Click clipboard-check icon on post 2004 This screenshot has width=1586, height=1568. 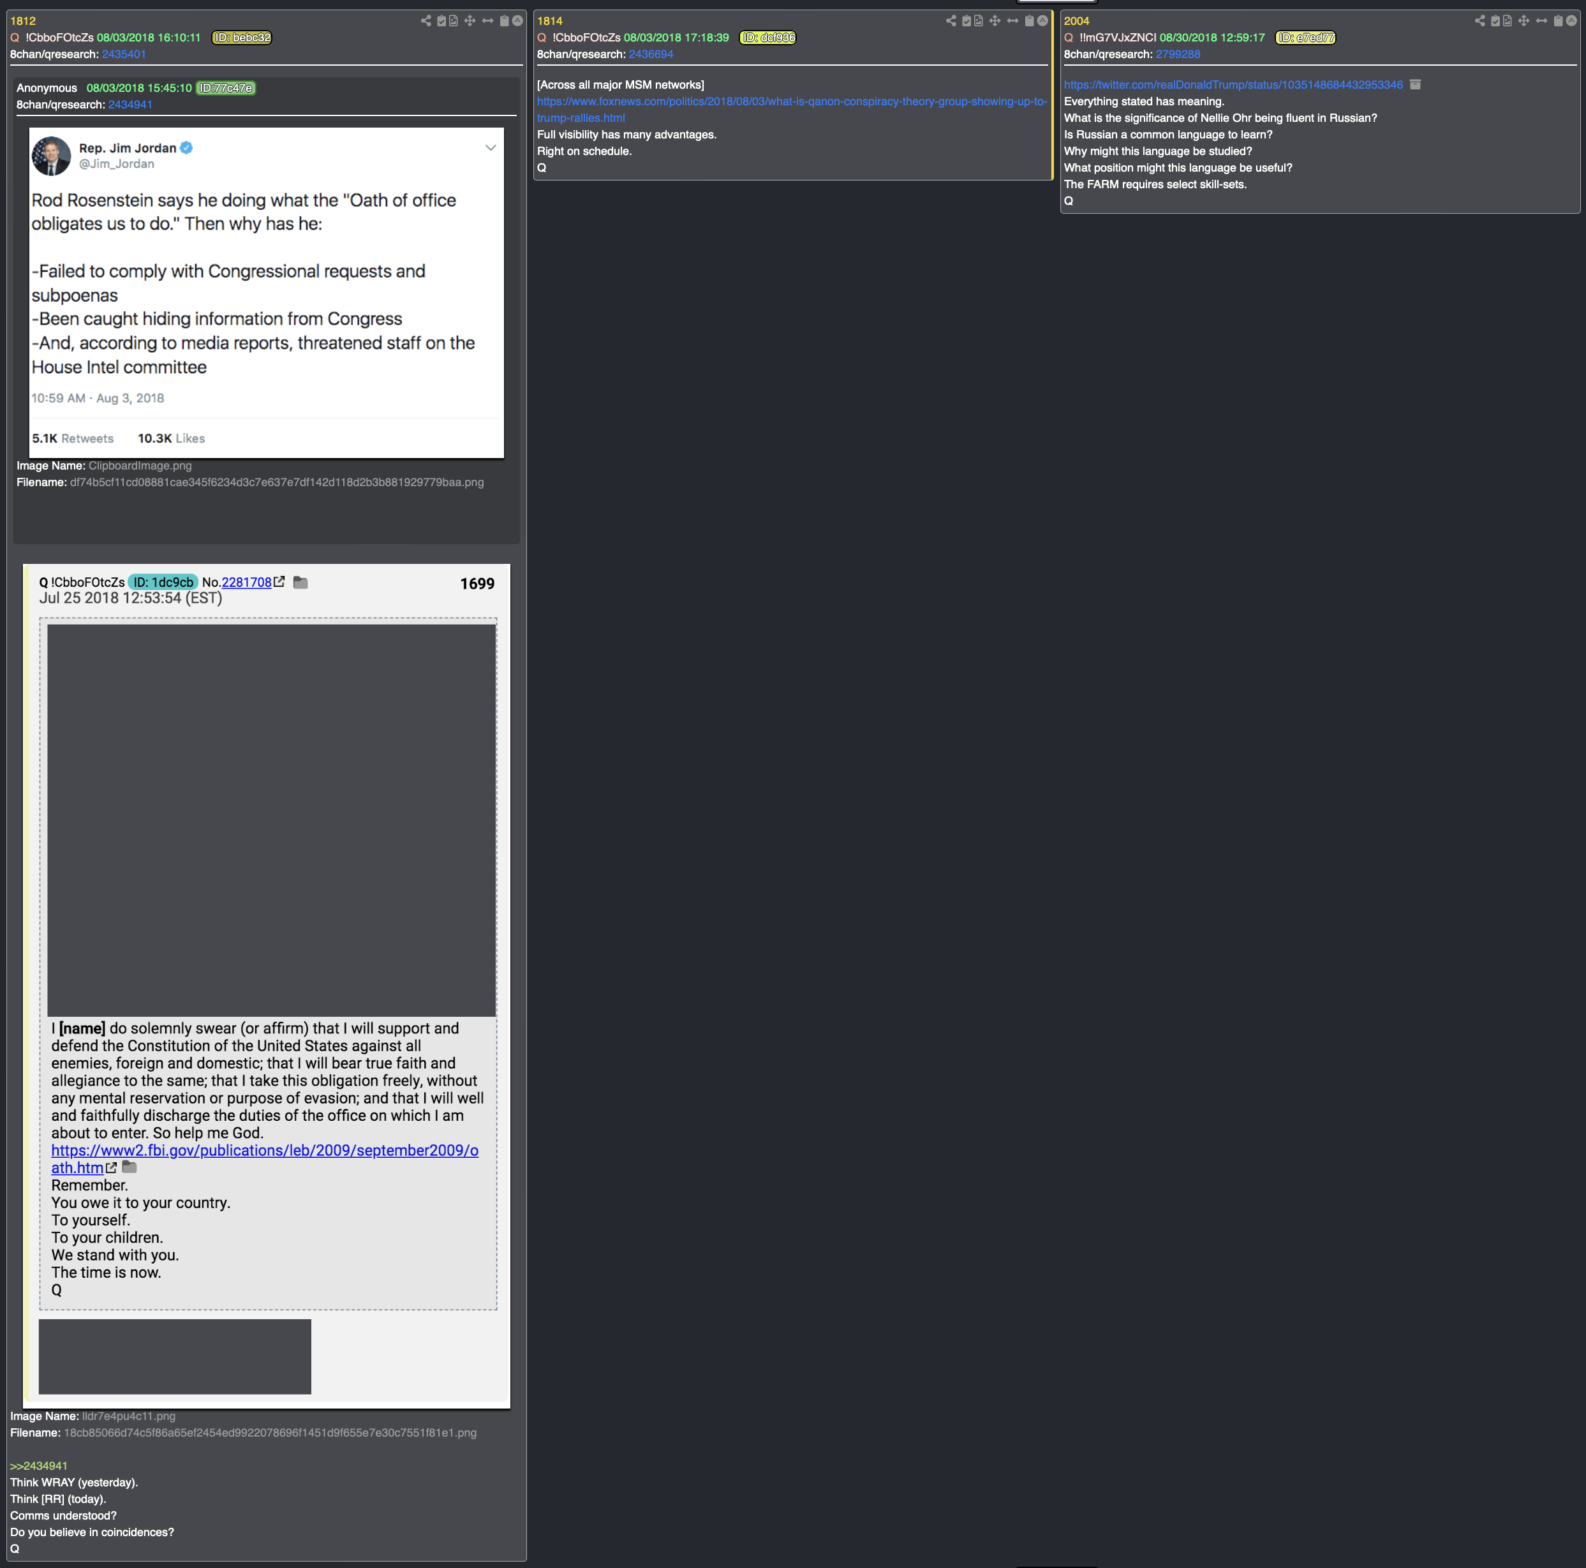point(1495,20)
